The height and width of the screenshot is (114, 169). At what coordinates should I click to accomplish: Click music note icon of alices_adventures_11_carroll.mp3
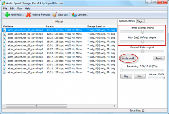click(x=5, y=68)
